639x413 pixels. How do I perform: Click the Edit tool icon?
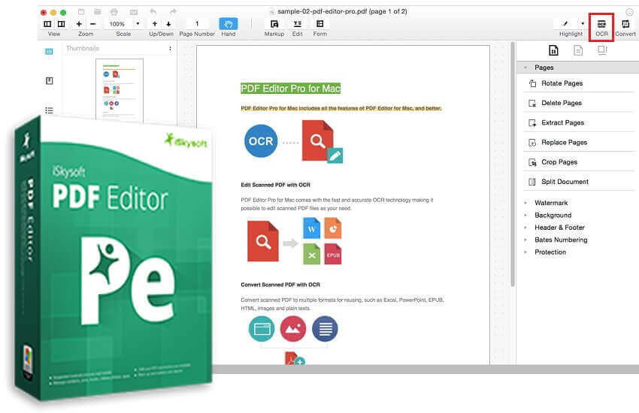pos(297,24)
